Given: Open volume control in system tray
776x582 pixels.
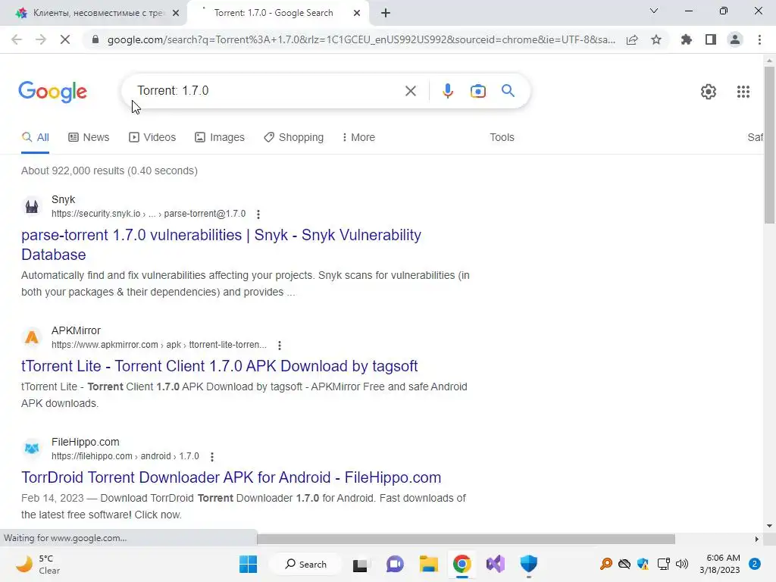Looking at the screenshot, I should coord(682,564).
